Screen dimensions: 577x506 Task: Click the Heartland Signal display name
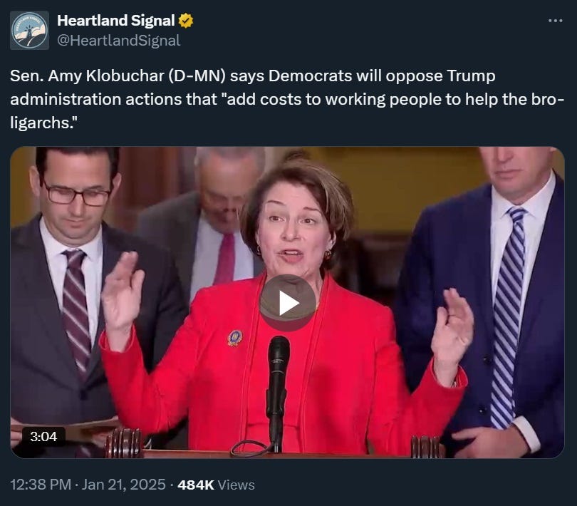[x=116, y=21]
